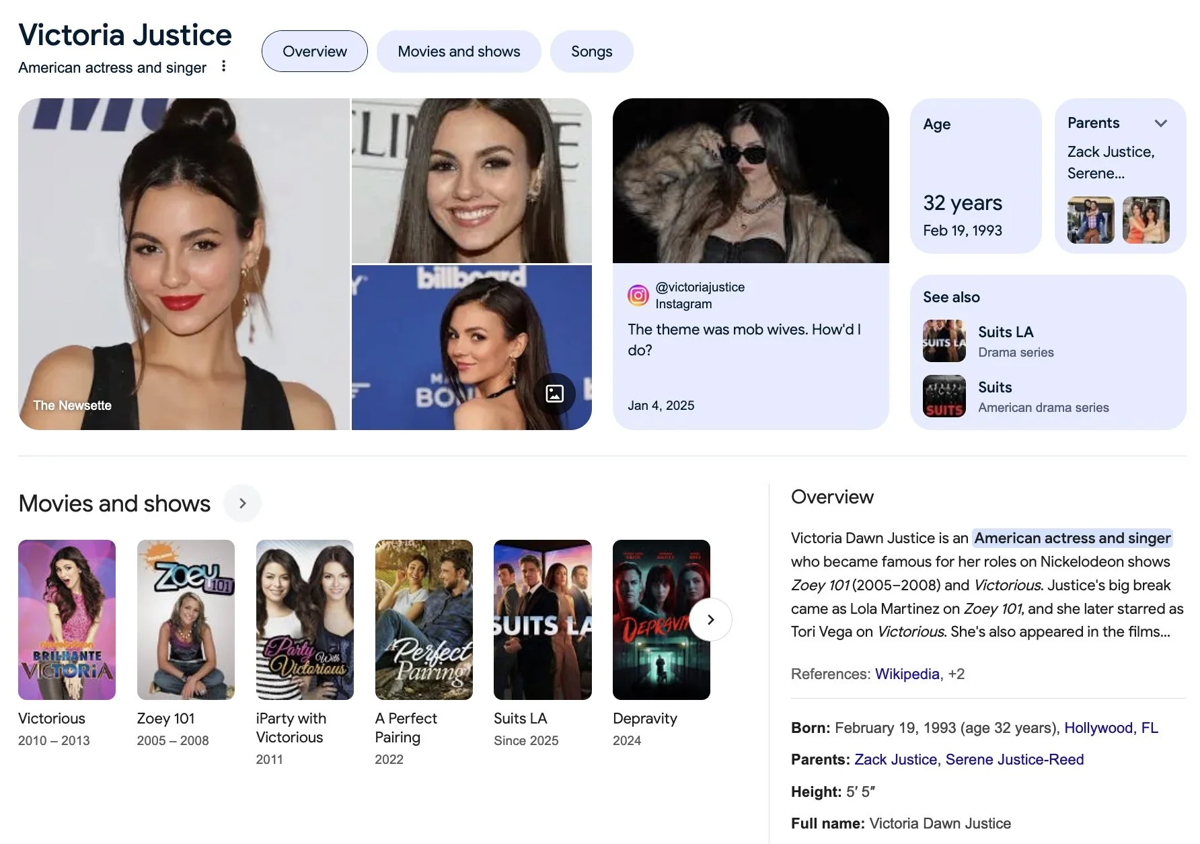Open the billboard event photo
This screenshot has height=844, width=1200.
pyautogui.click(x=472, y=347)
